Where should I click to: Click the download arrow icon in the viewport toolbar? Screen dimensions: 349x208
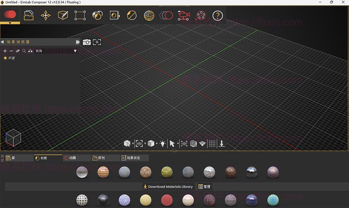(x=222, y=143)
